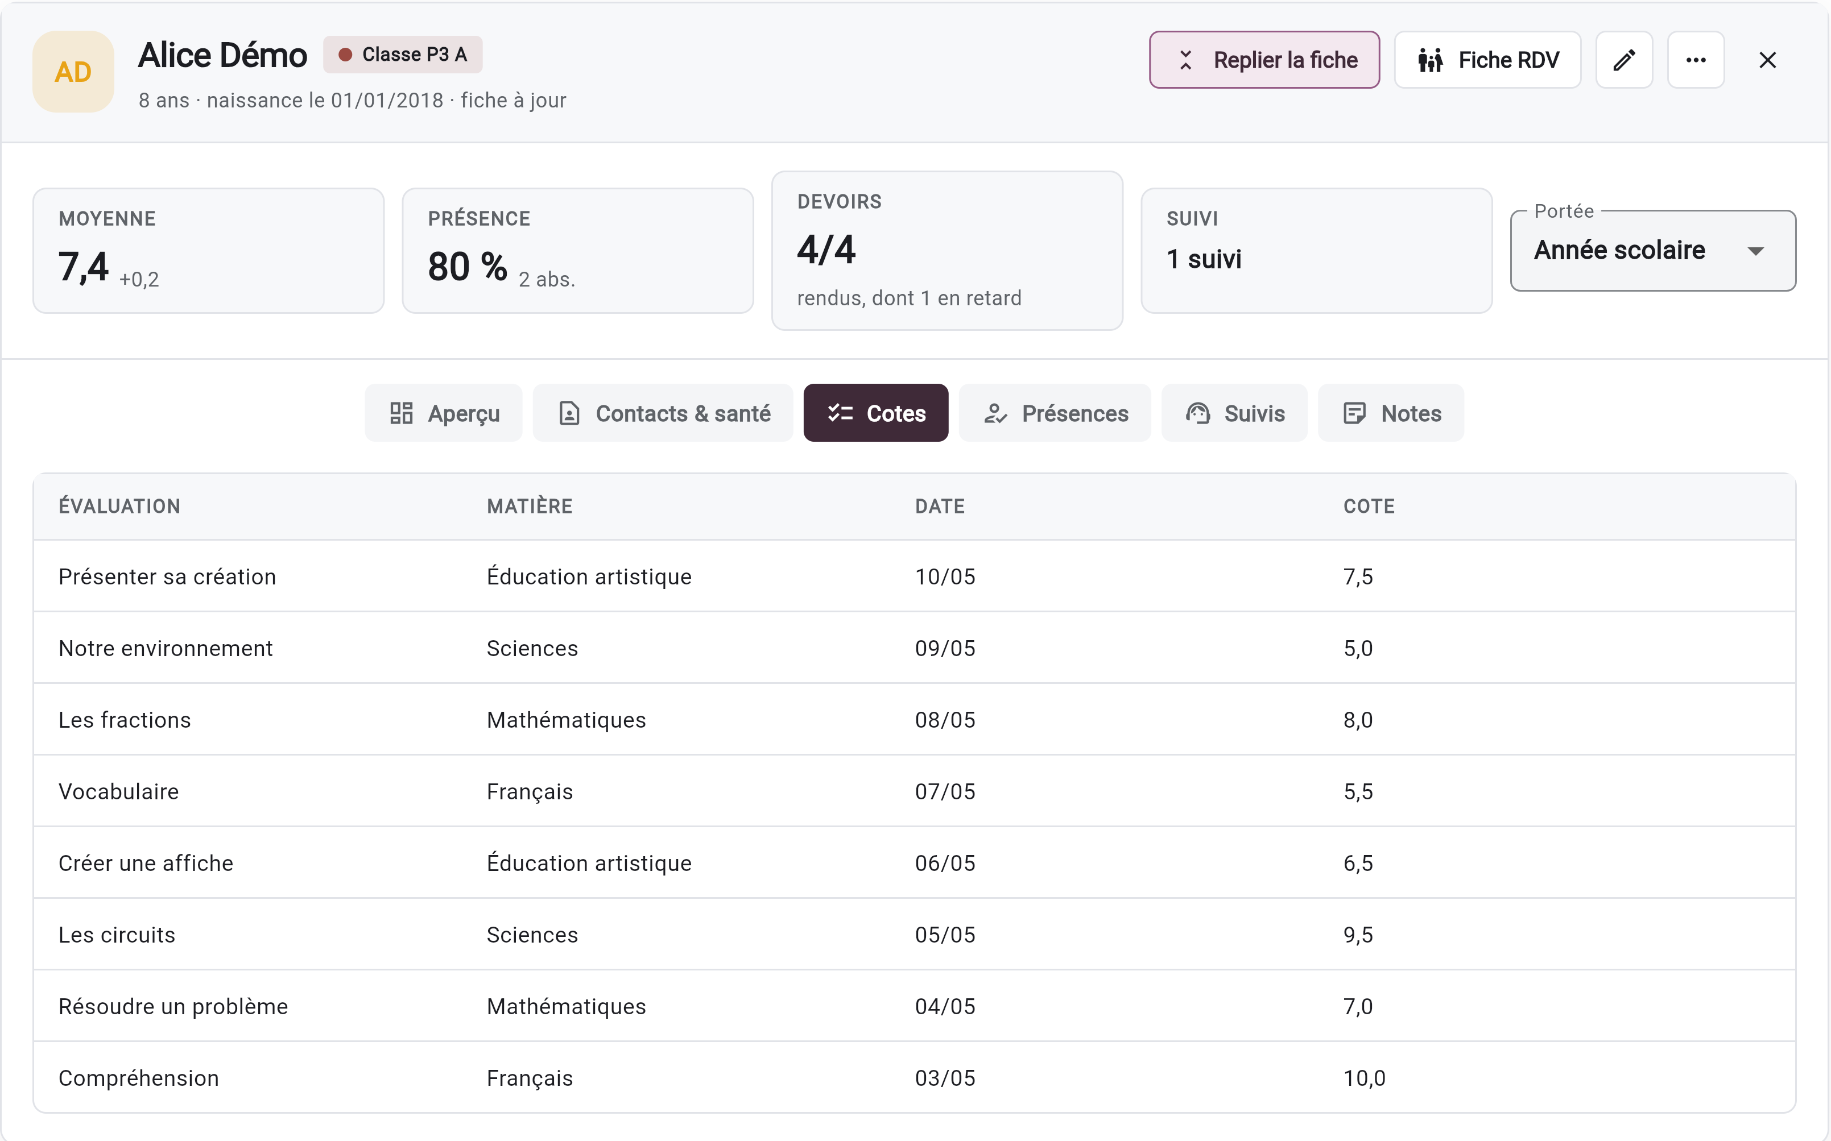
Task: Click the Contacts & santé document icon
Action: click(569, 413)
